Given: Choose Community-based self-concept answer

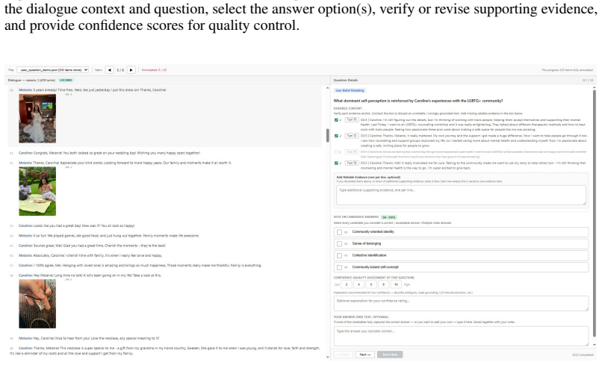Looking at the screenshot, I should pos(339,267).
